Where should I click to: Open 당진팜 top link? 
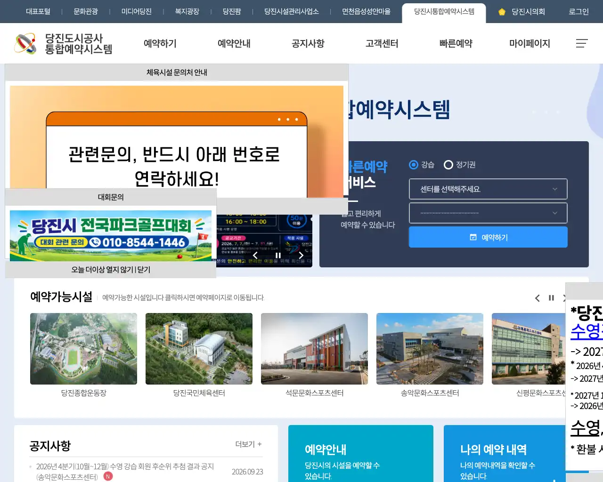click(232, 12)
